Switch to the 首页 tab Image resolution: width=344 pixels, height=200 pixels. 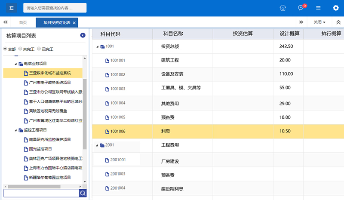pyautogui.click(x=23, y=22)
